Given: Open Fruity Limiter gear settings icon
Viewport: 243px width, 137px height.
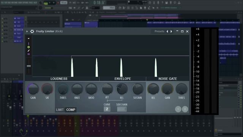Looking at the screenshot, I should pos(32,31).
